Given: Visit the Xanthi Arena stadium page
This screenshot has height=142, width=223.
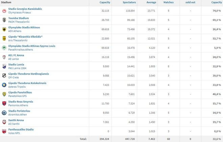Looking at the screenshot, I should pyautogui.click(x=16, y=120).
